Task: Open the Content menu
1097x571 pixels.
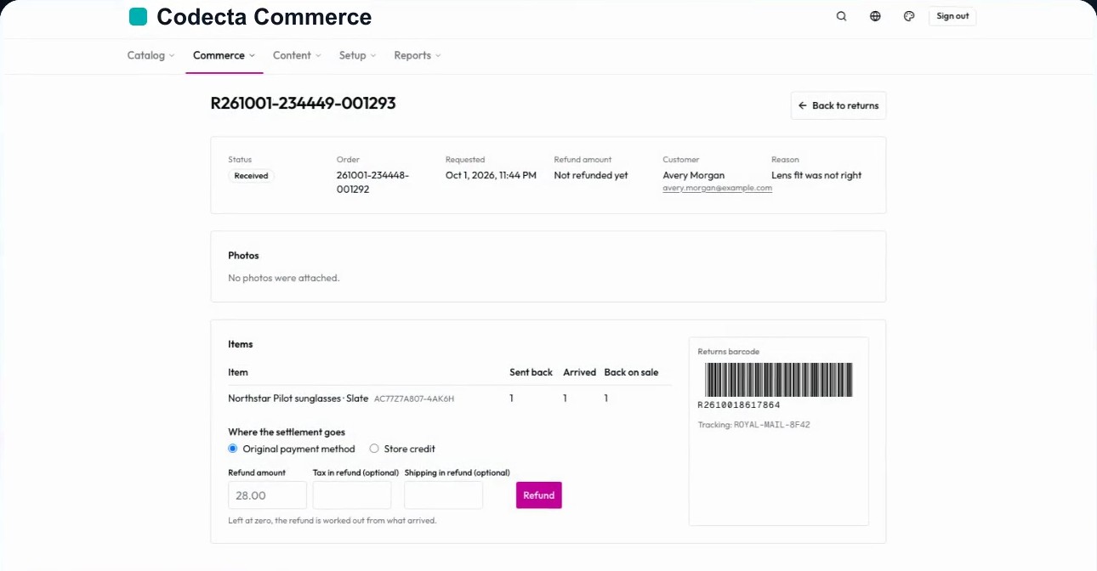Action: tap(297, 55)
